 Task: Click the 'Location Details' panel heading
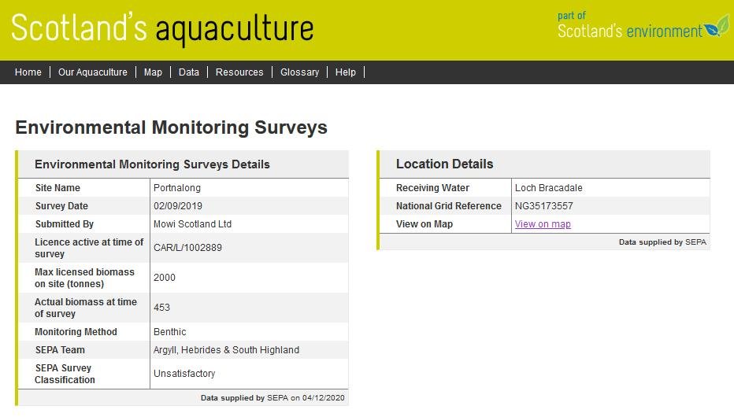tap(444, 164)
